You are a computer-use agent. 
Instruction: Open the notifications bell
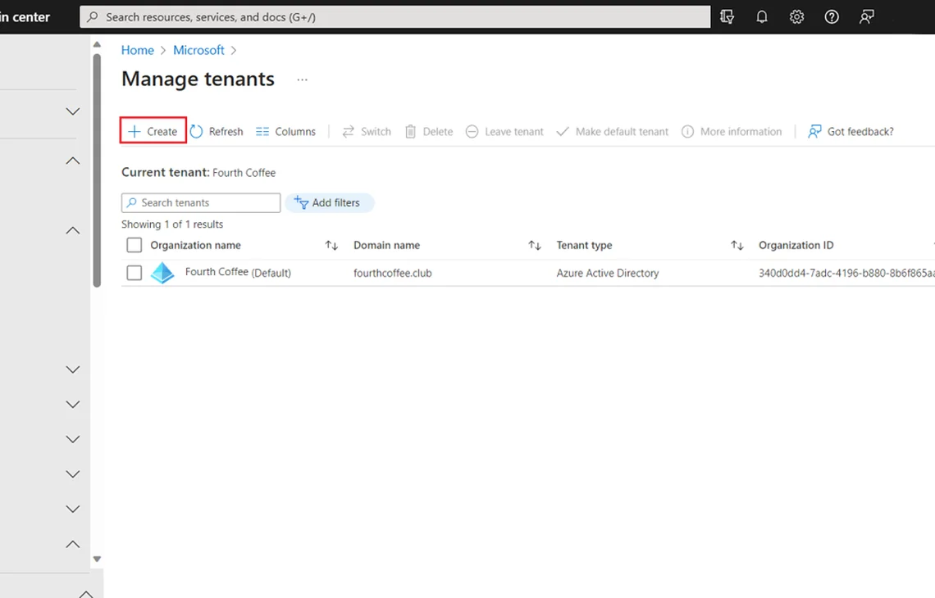click(761, 16)
